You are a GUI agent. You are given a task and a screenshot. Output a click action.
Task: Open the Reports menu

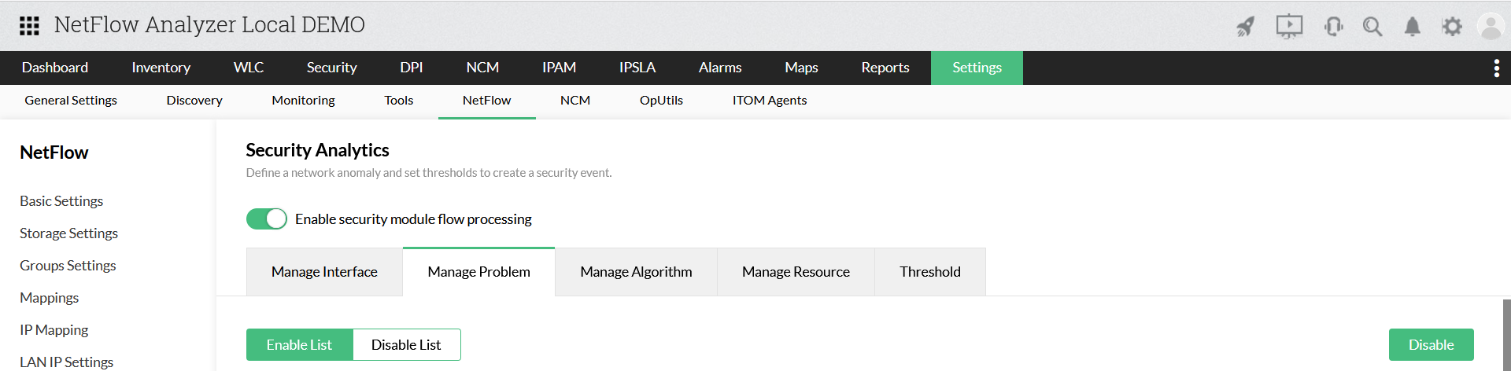[x=885, y=68]
